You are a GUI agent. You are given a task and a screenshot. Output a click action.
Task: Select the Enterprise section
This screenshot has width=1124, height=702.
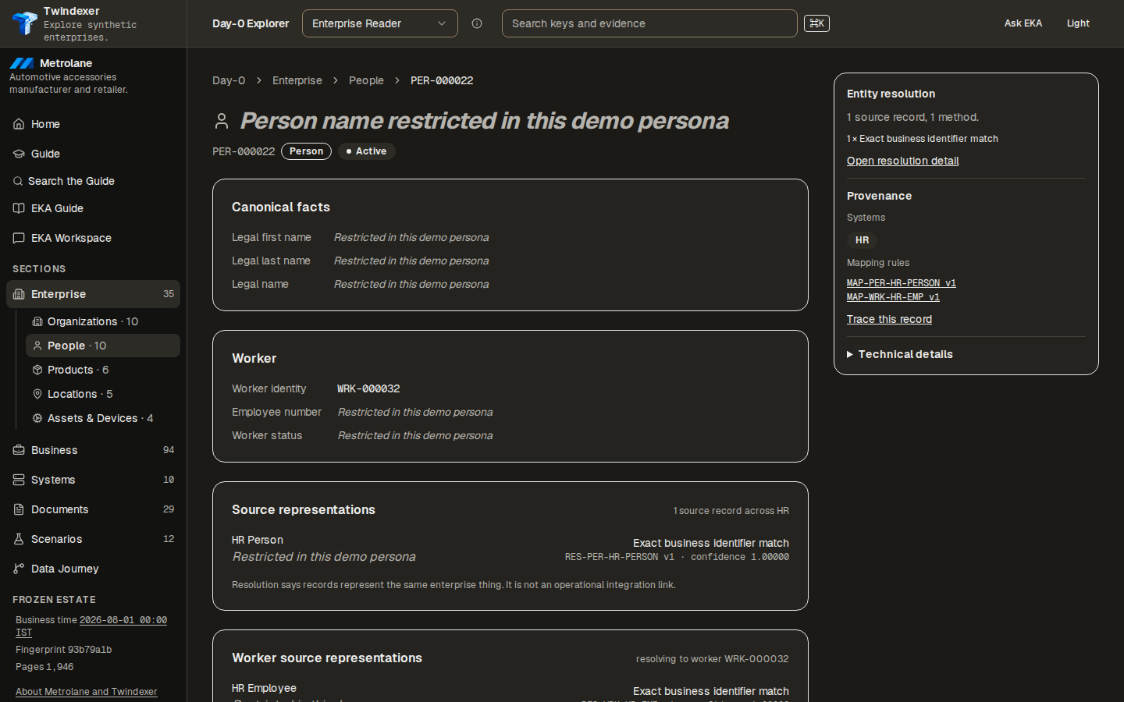93,294
